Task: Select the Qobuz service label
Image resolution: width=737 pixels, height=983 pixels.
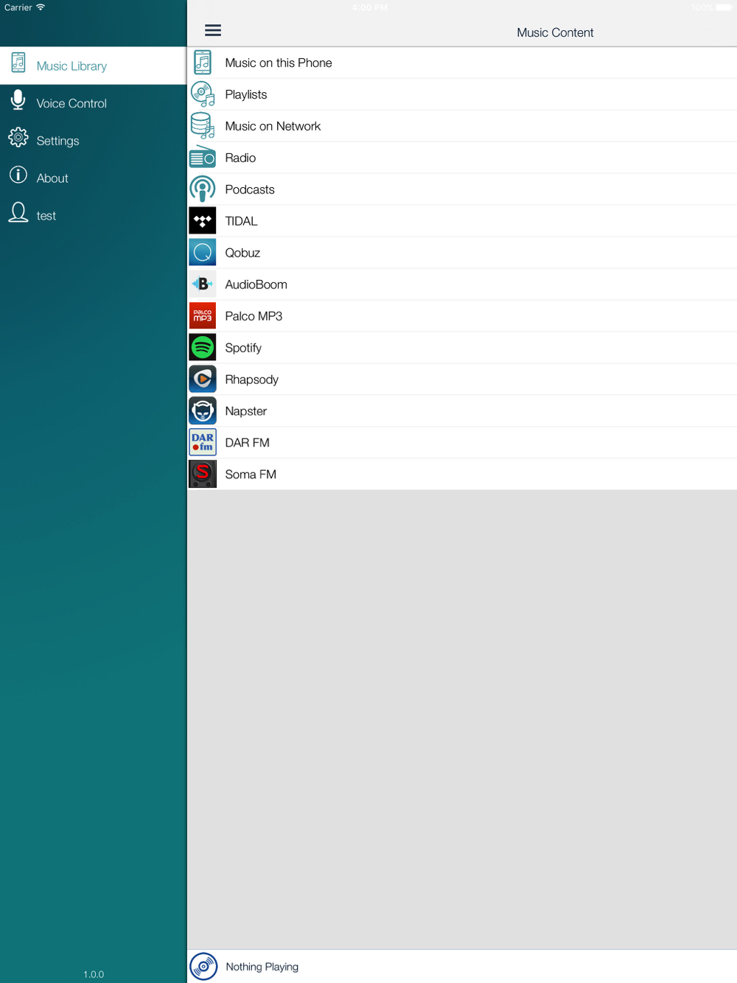Action: [x=242, y=253]
